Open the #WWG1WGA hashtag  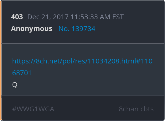[x=33, y=109]
